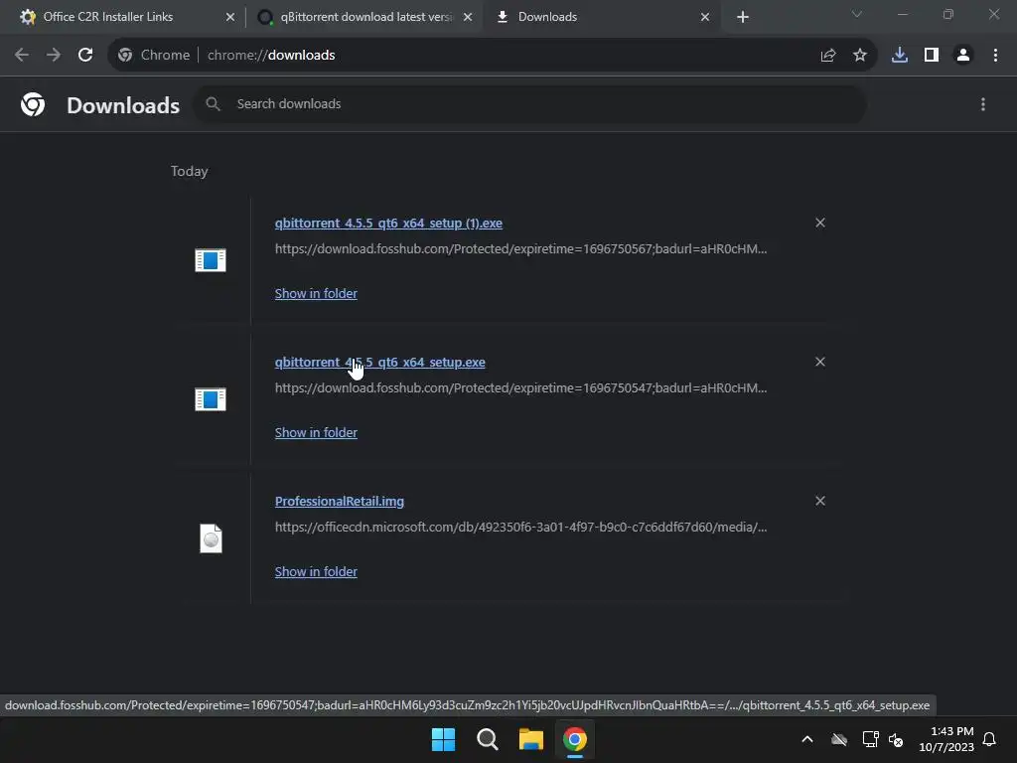Screen dimensions: 1017x763
Task: Select the Downloads tab
Action: tap(601, 17)
